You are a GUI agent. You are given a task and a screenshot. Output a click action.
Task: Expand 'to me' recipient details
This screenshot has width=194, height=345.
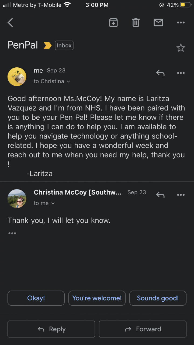pyautogui.click(x=44, y=203)
